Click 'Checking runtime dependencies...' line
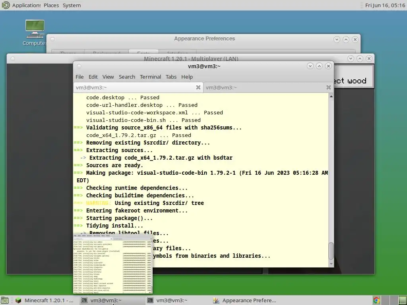Screen dimensions: 407x305 point(137,188)
